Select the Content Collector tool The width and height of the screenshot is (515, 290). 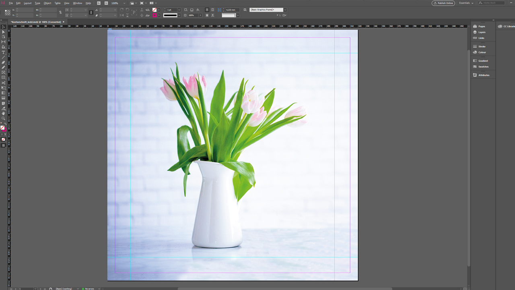click(4, 47)
